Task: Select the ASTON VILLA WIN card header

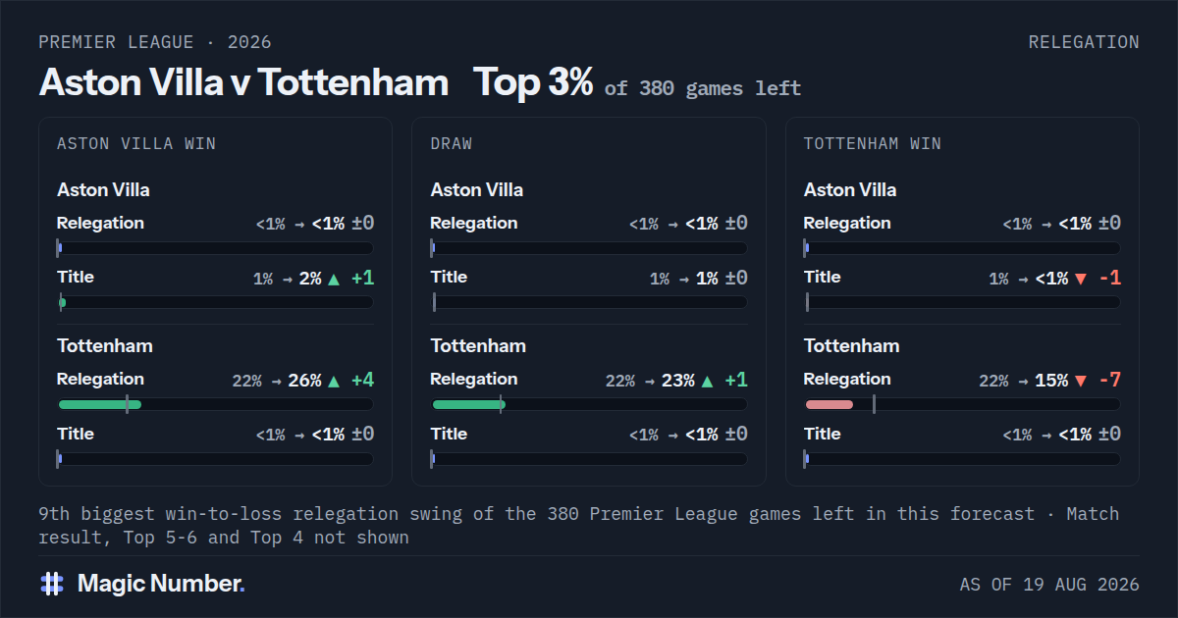Action: (x=136, y=144)
